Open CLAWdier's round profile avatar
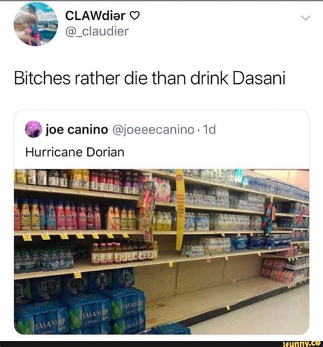This screenshot has width=323, height=347. click(x=36, y=24)
